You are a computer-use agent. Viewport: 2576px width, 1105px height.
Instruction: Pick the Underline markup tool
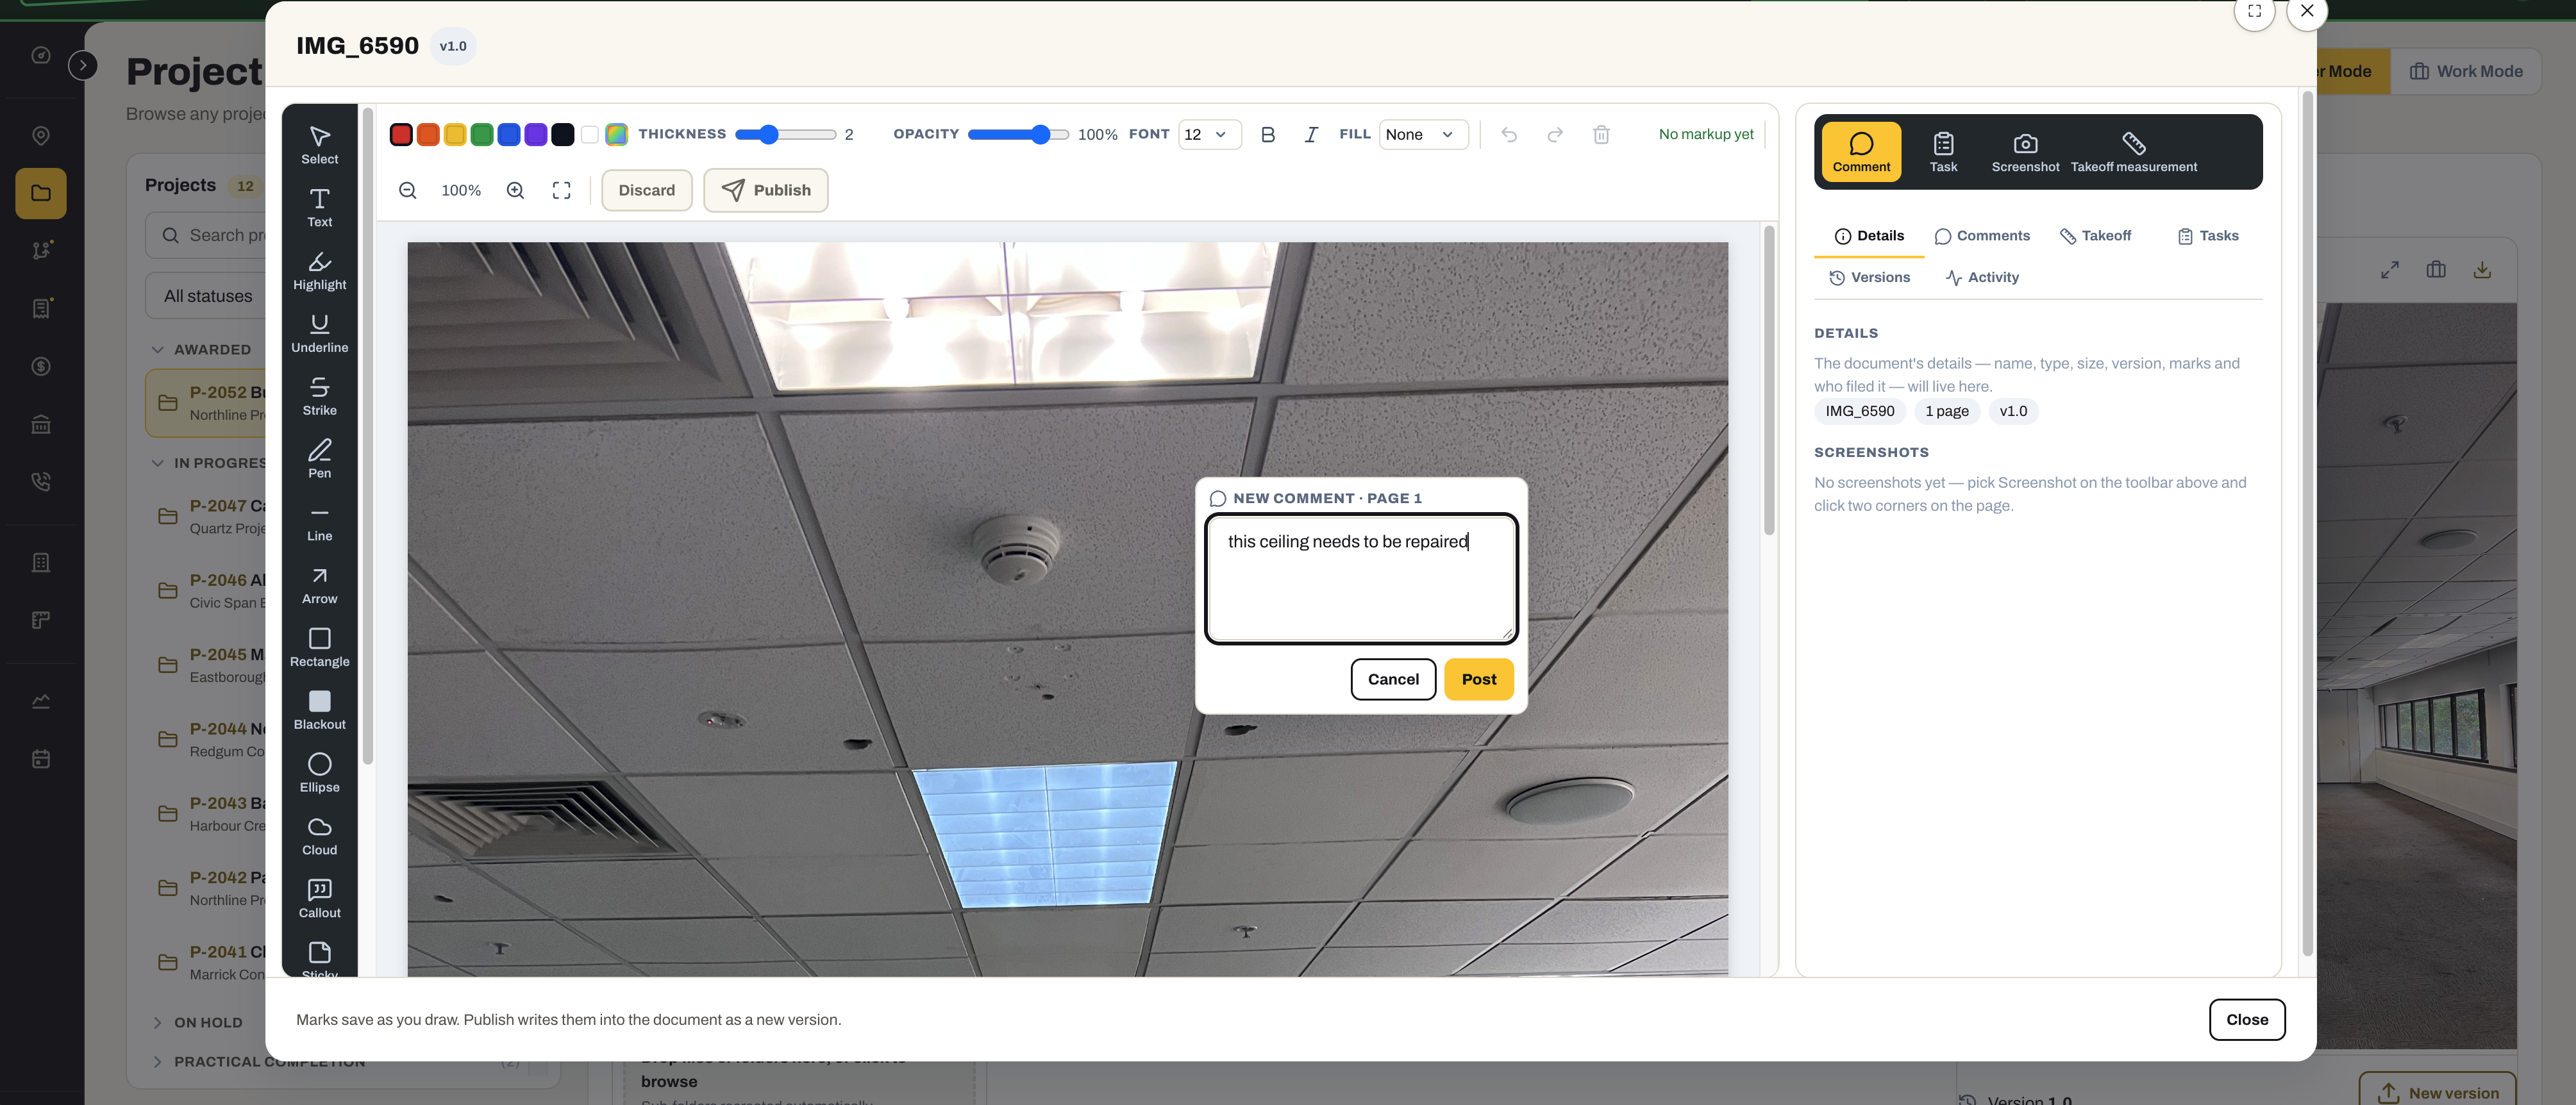tap(319, 334)
